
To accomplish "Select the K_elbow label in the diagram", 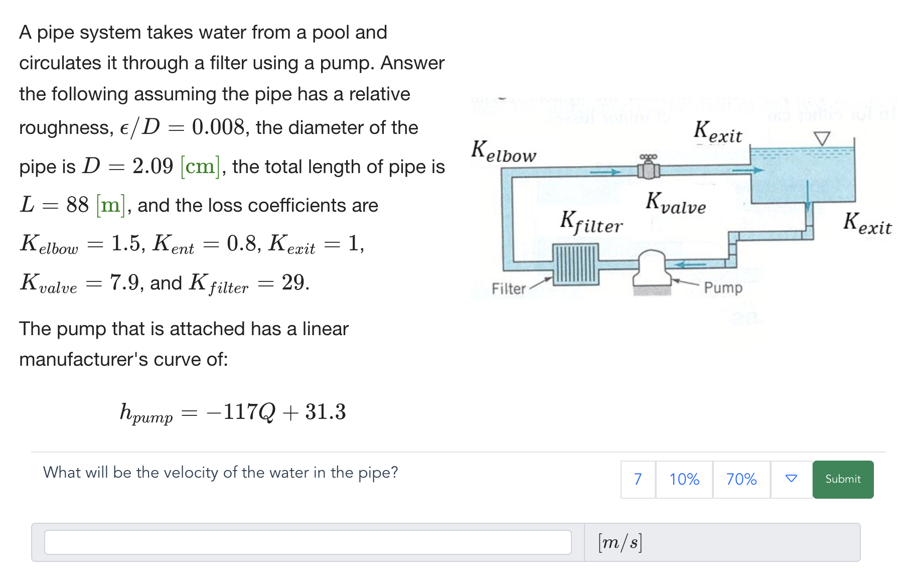I will coord(502,150).
